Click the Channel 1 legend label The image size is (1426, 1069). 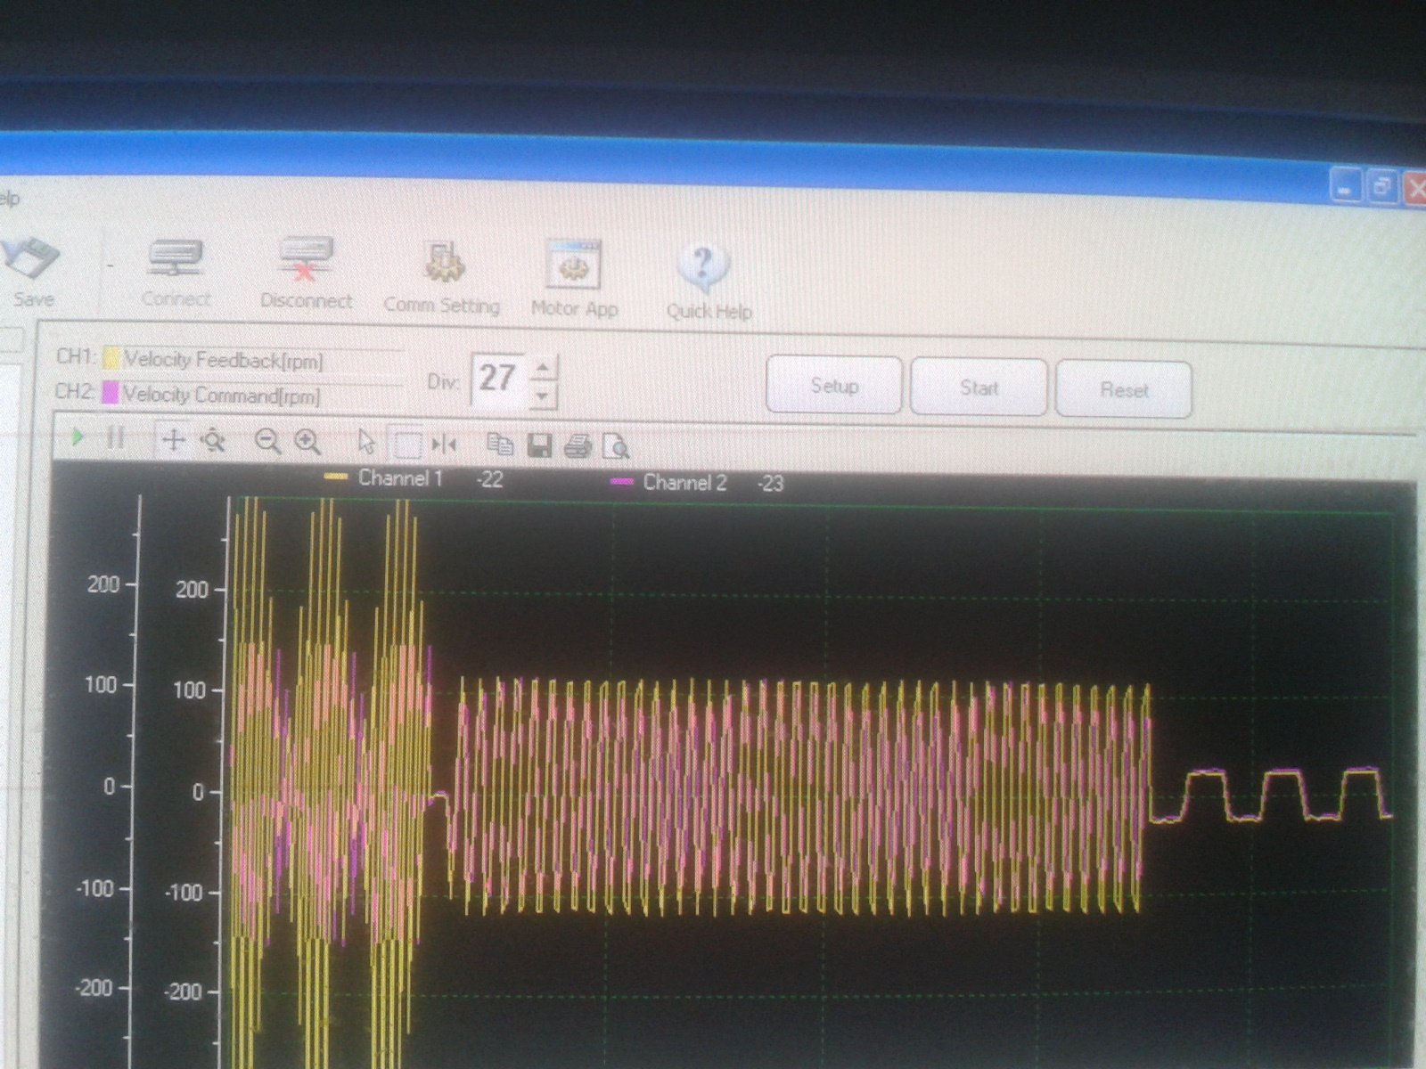400,478
